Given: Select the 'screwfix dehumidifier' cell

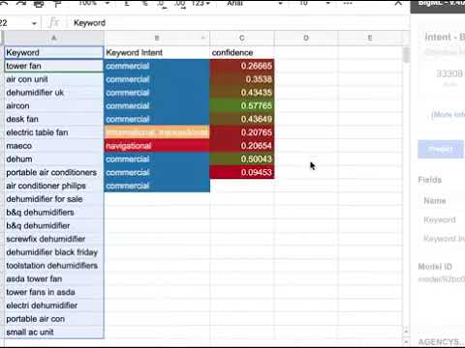Looking at the screenshot, I should (53, 239).
